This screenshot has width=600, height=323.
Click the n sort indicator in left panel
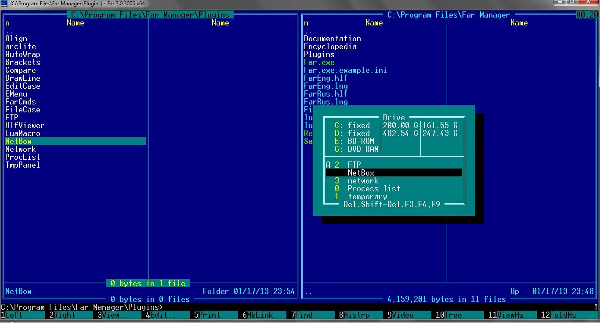(x=7, y=23)
